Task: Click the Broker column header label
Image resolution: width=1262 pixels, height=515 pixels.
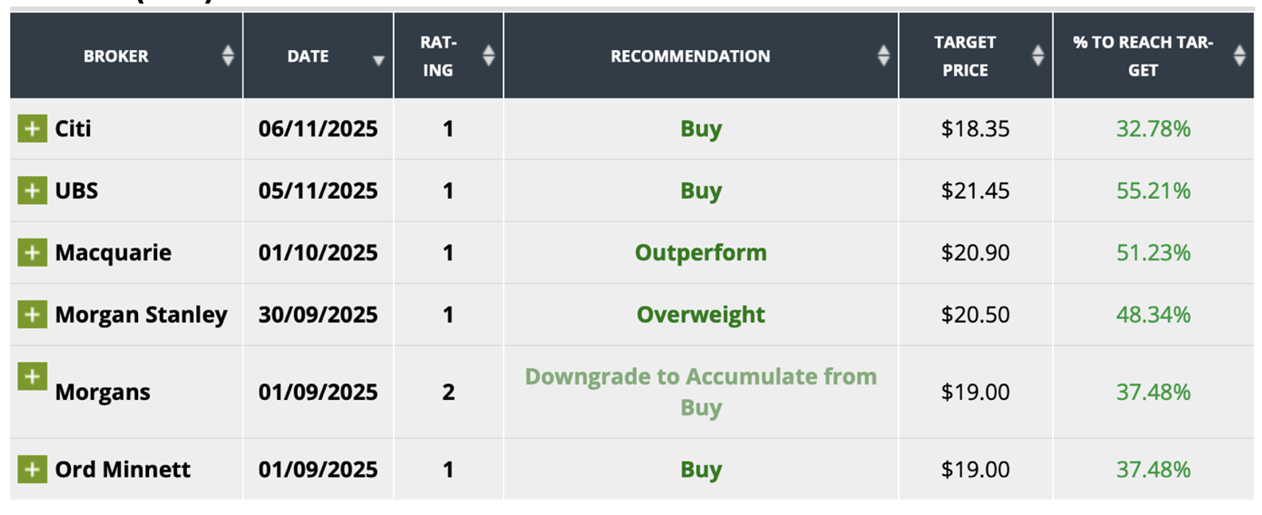Action: click(x=116, y=56)
